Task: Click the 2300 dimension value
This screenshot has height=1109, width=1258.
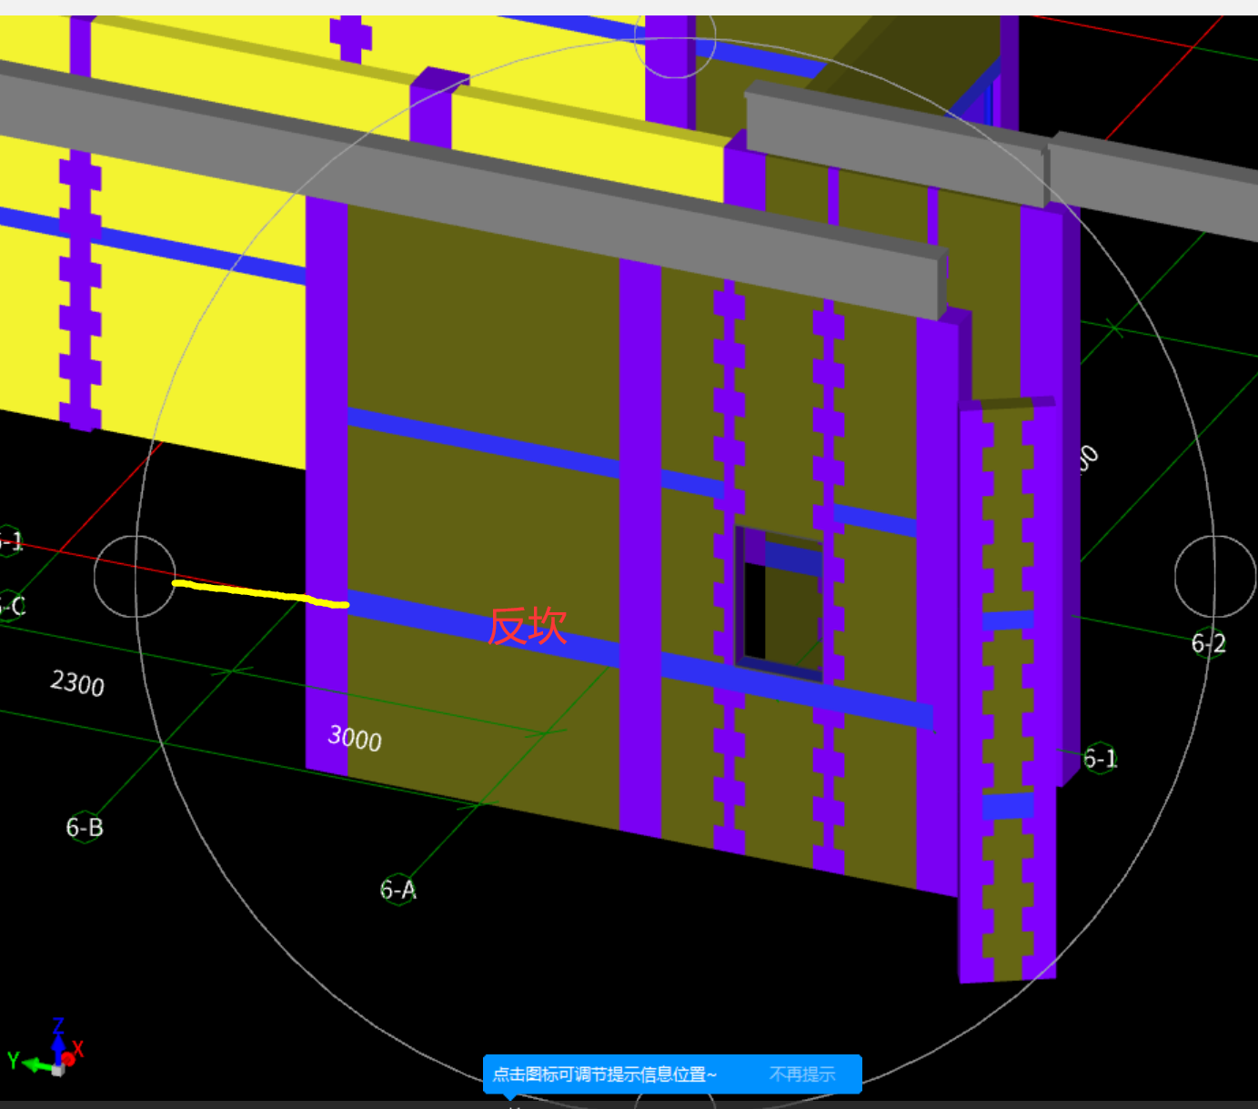Action: pyautogui.click(x=77, y=682)
